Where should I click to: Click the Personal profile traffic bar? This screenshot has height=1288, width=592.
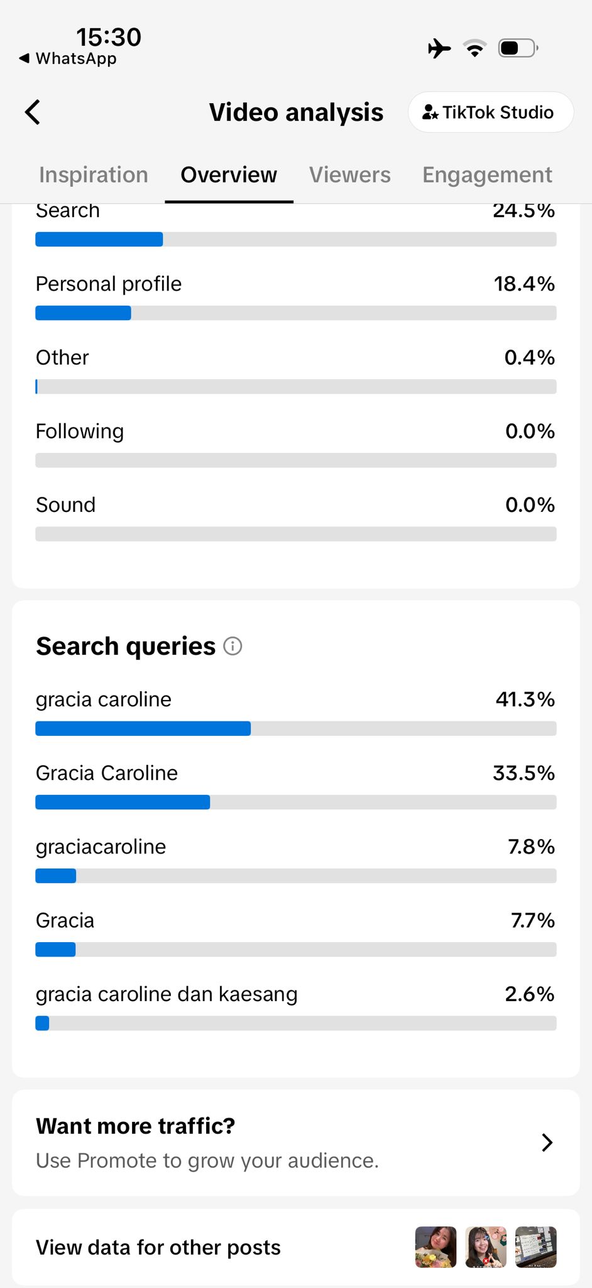pyautogui.click(x=296, y=313)
